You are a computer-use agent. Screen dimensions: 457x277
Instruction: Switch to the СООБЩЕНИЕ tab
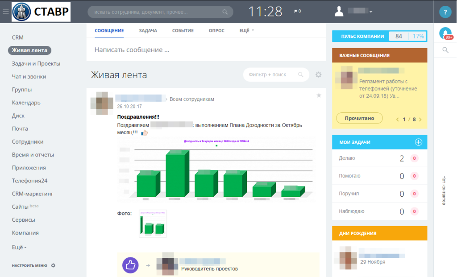pyautogui.click(x=109, y=31)
